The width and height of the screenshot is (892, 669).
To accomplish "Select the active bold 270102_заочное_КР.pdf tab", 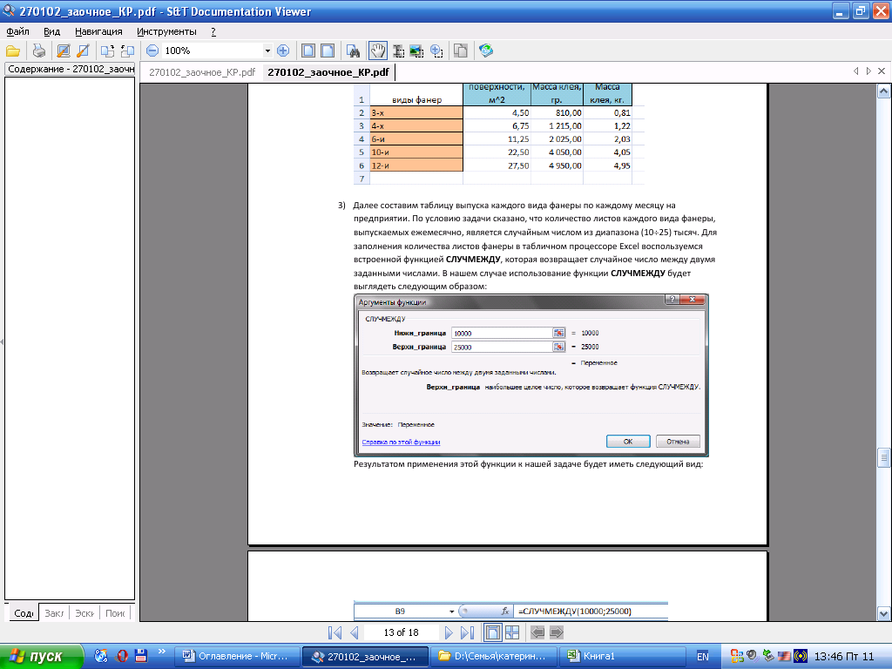I will point(328,72).
